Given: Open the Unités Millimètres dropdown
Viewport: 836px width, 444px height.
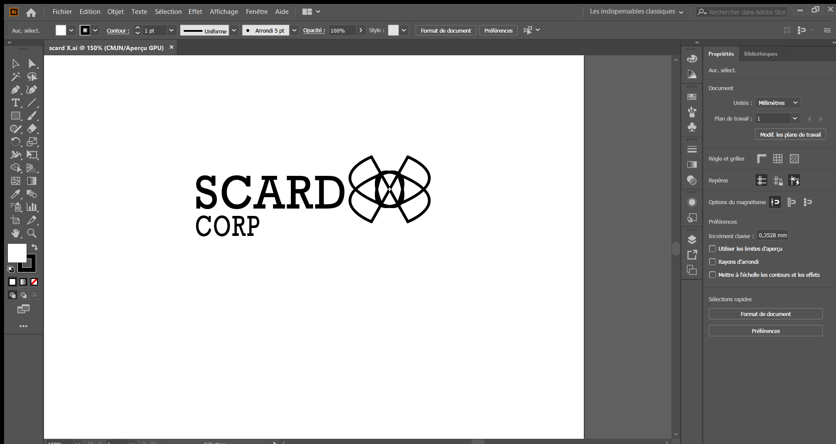Looking at the screenshot, I should coord(777,103).
